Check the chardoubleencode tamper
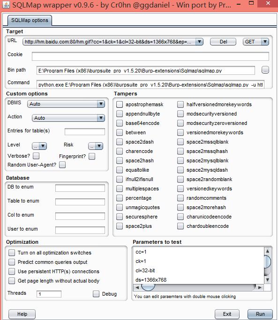The image size is (278, 320). pos(180,226)
